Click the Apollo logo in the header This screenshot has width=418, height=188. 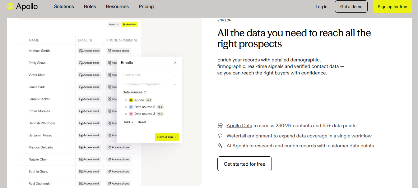coord(22,6)
